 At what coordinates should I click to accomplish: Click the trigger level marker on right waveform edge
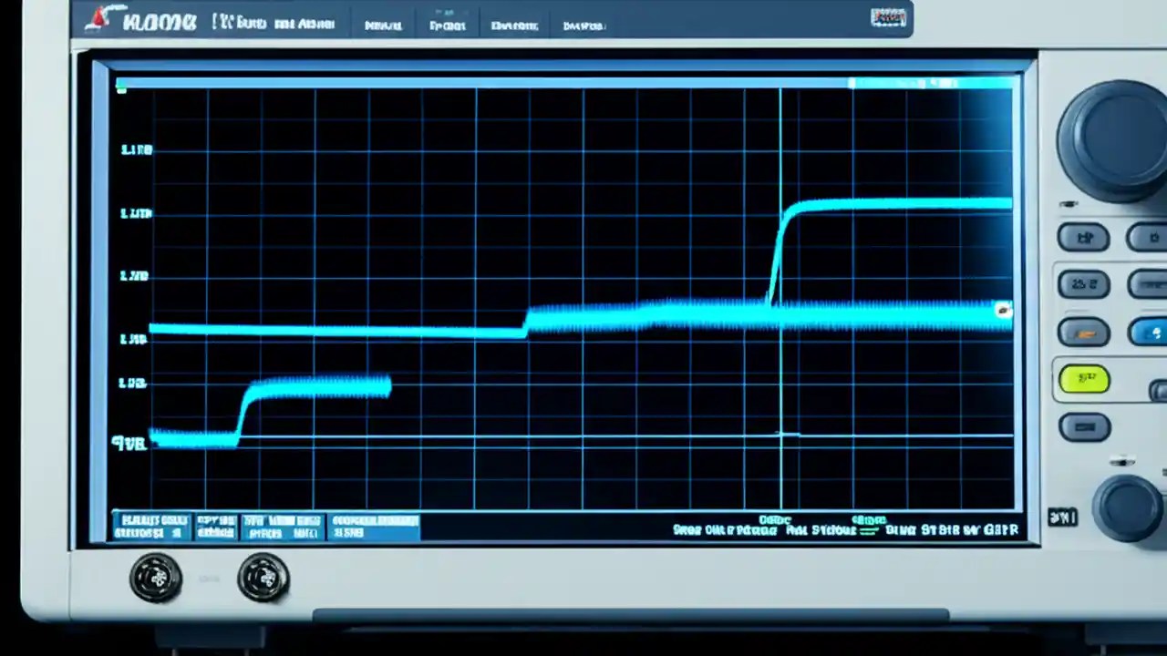point(1003,310)
